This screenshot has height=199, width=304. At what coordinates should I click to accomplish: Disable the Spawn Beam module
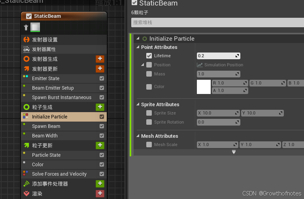pos(102,126)
